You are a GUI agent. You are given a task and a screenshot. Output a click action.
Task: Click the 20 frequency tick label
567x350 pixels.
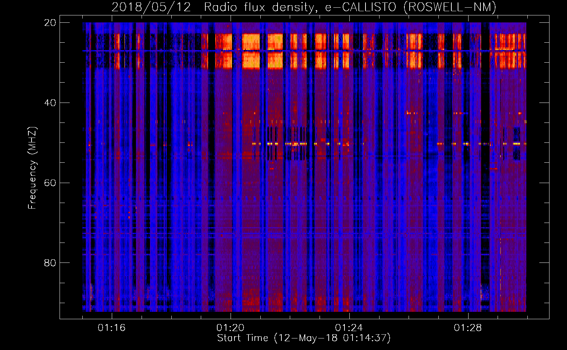click(x=50, y=23)
